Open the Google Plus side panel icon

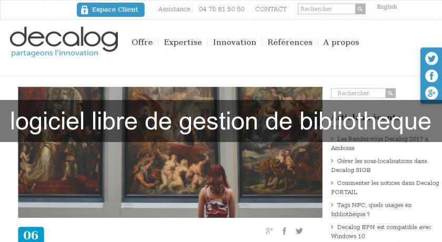[x=431, y=93]
